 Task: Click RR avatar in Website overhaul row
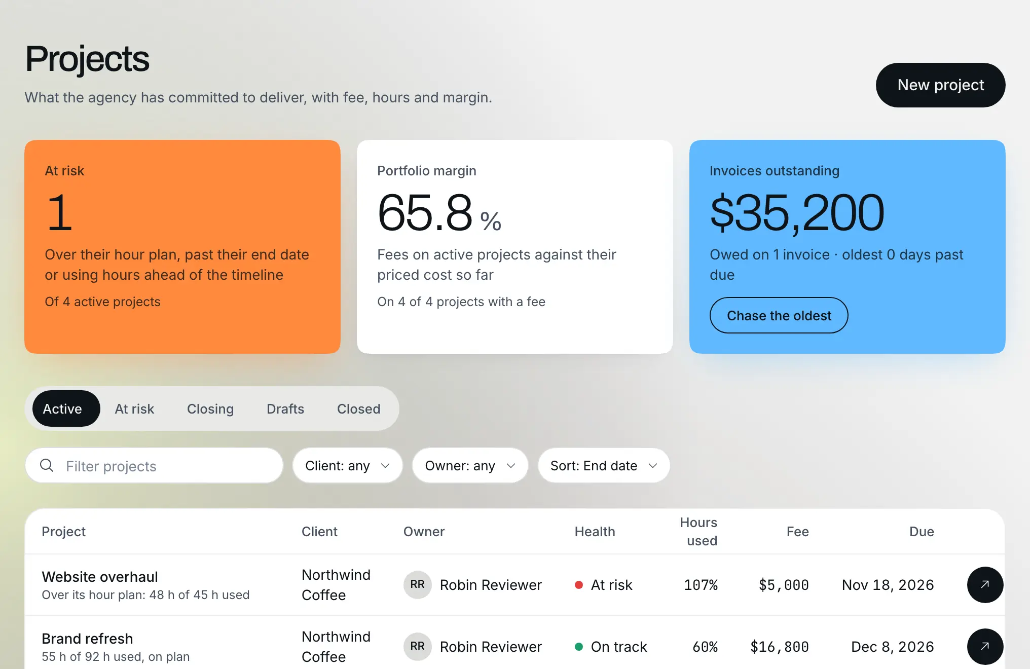(417, 584)
